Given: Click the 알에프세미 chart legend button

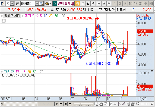Looking at the screenshot, I should coord(12,16).
